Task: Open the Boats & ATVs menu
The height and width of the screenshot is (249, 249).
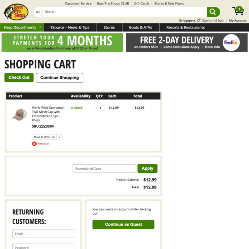Action: tap(140, 28)
